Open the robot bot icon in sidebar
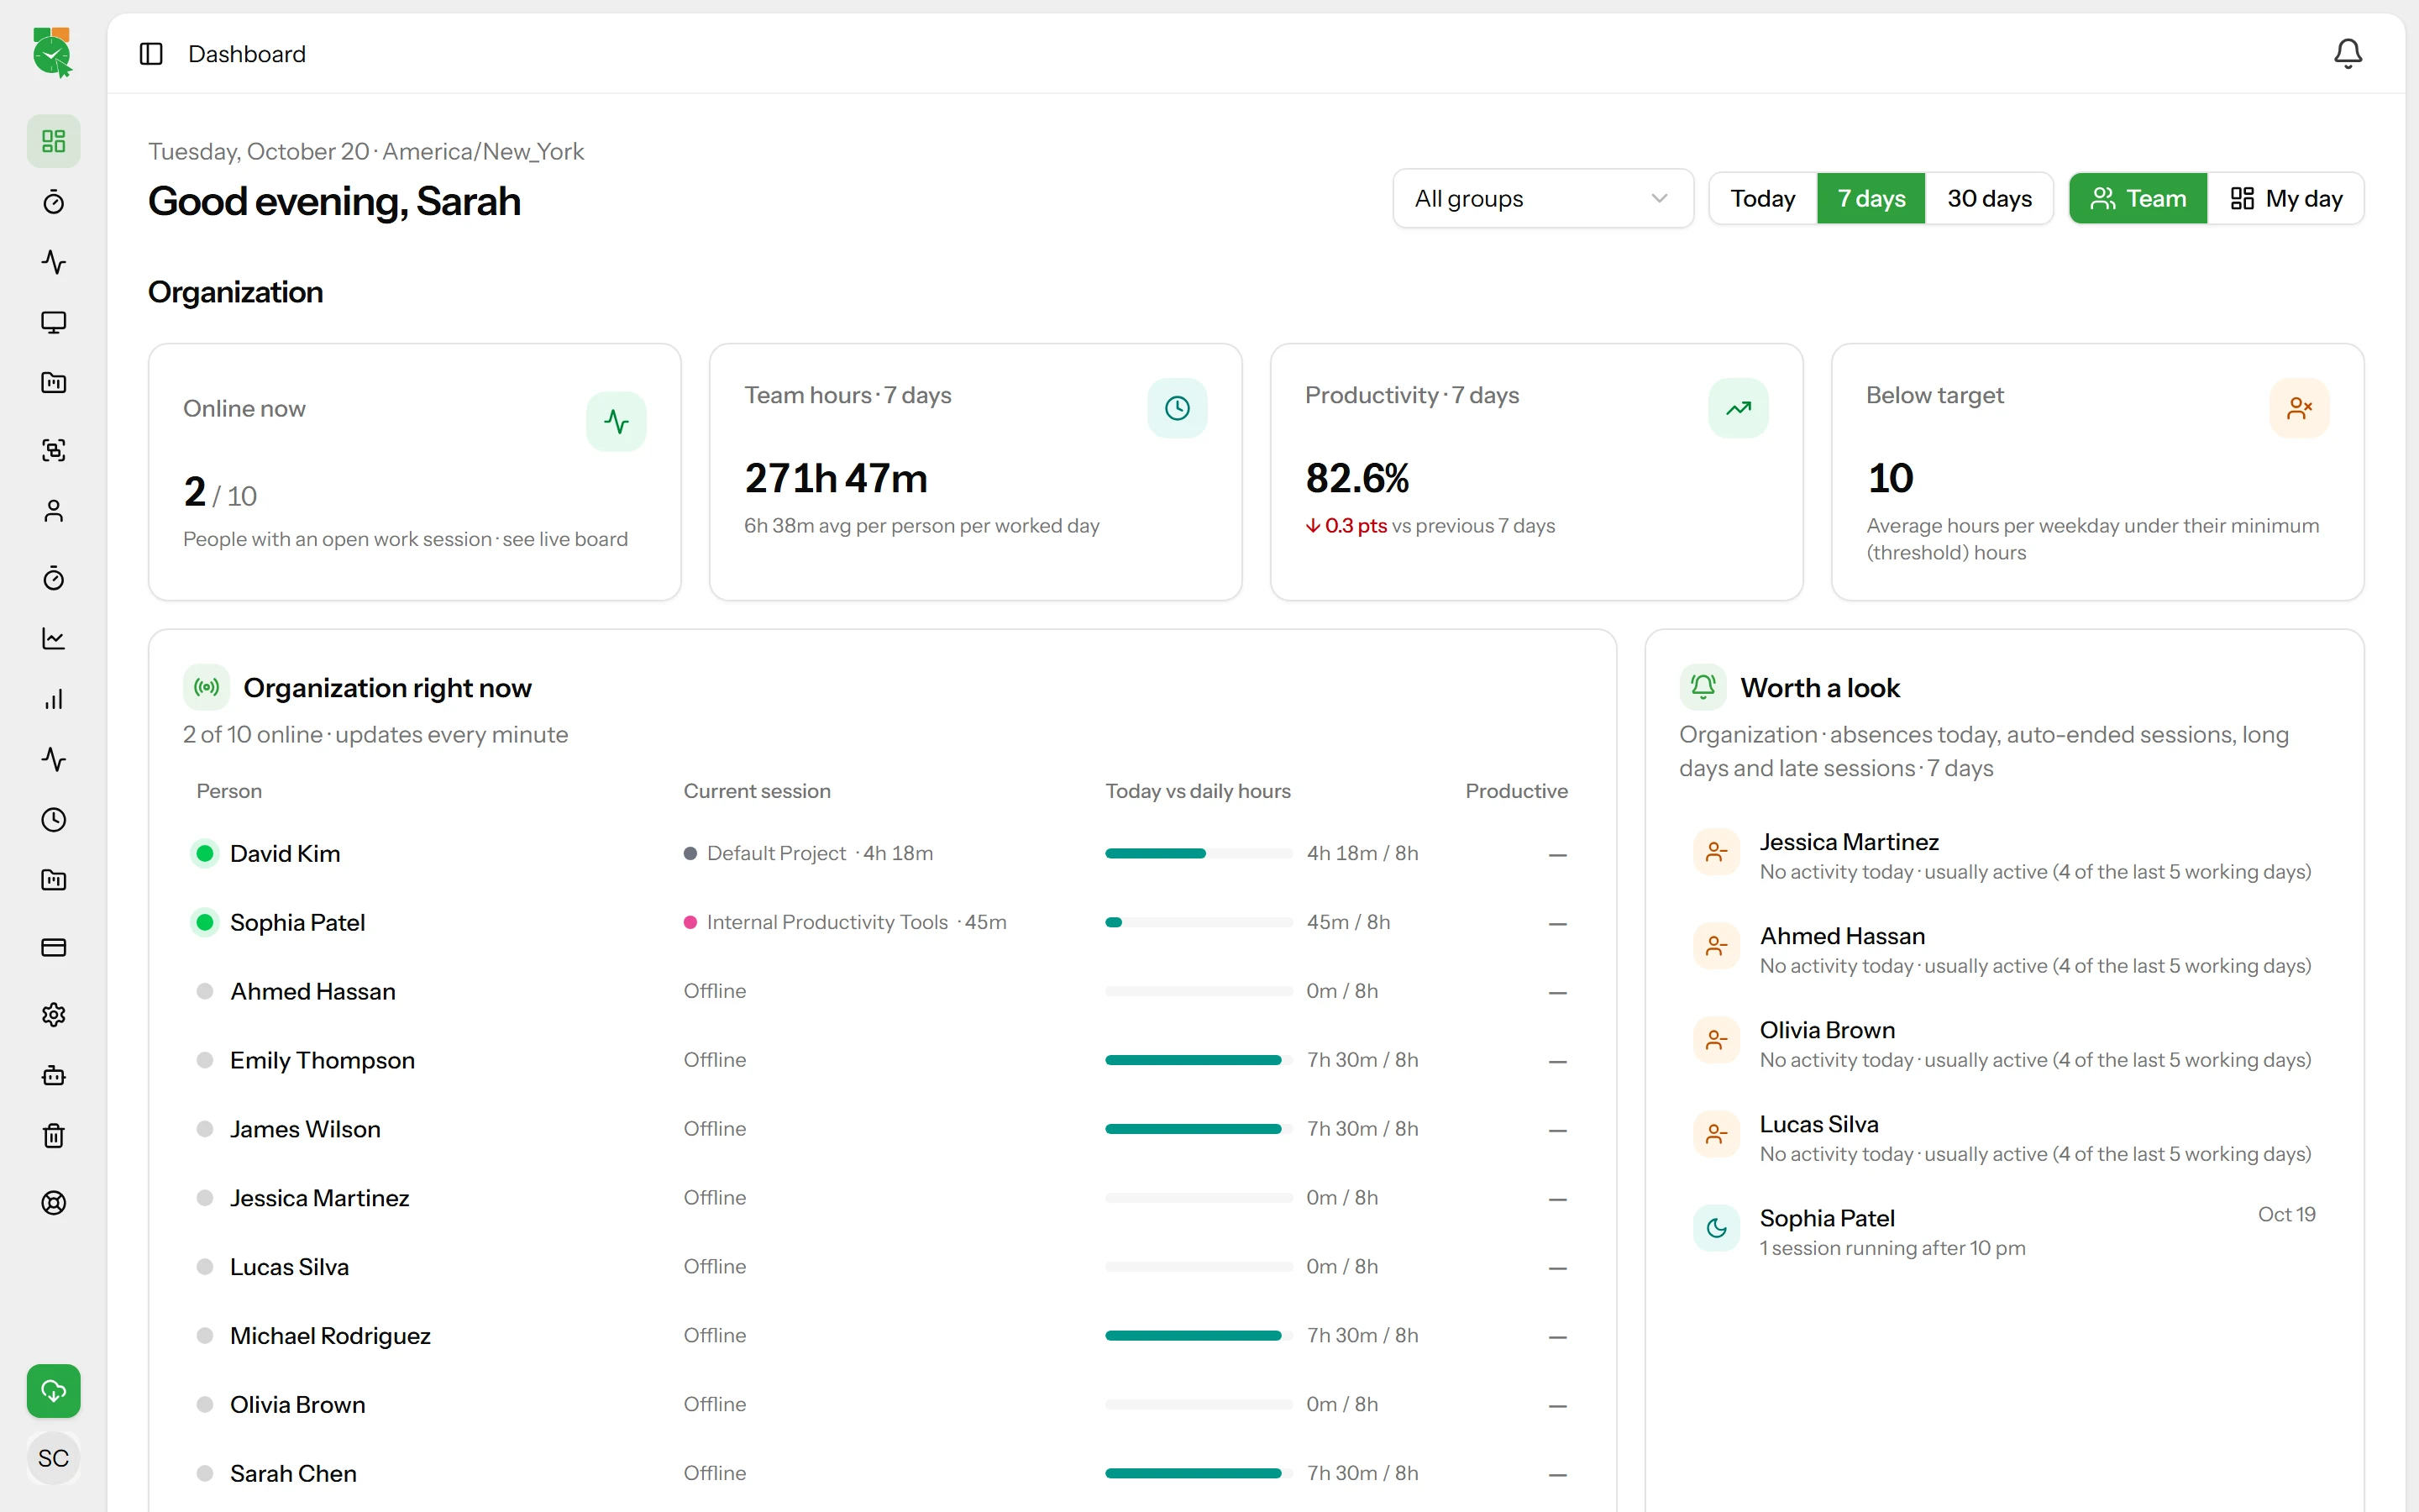This screenshot has width=2419, height=1512. tap(54, 1076)
